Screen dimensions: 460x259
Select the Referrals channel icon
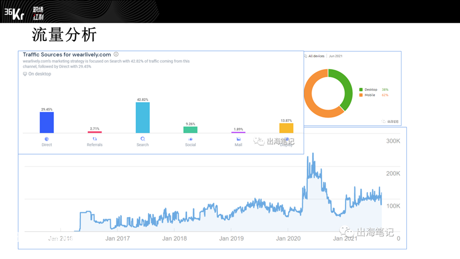coord(95,139)
